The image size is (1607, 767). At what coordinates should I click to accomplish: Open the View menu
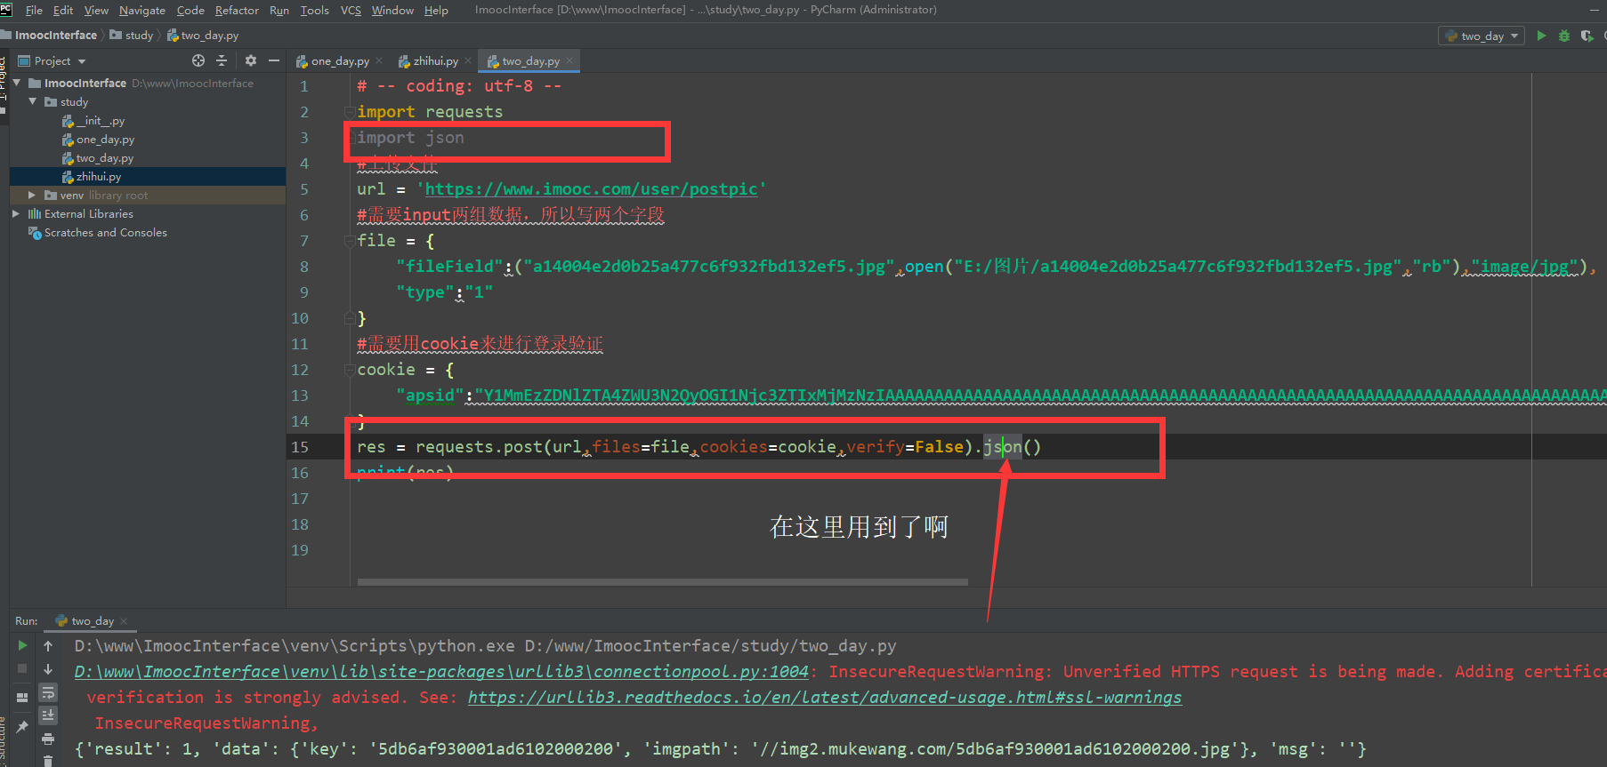96,10
